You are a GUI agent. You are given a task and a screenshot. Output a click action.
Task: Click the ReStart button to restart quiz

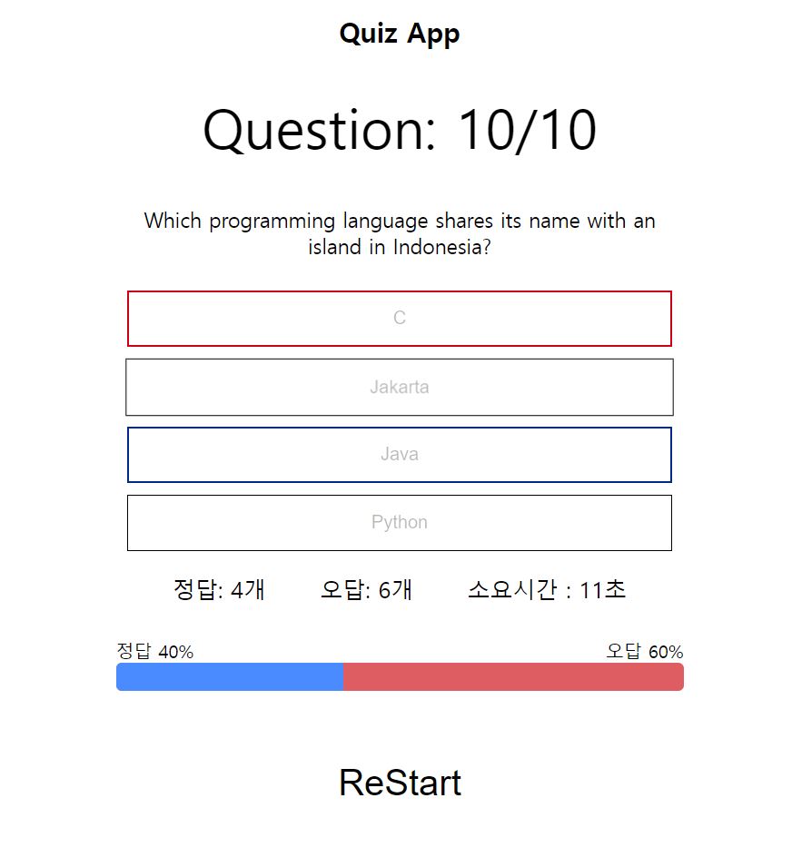coord(400,783)
